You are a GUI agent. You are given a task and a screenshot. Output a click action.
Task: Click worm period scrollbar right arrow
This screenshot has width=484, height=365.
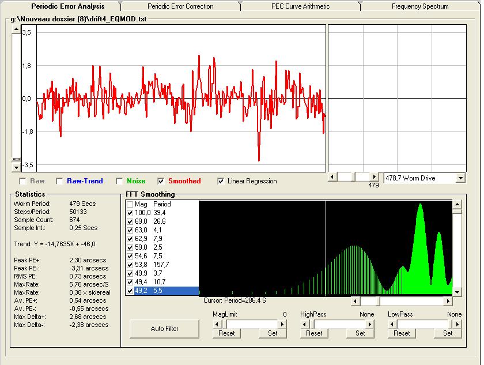(375, 177)
